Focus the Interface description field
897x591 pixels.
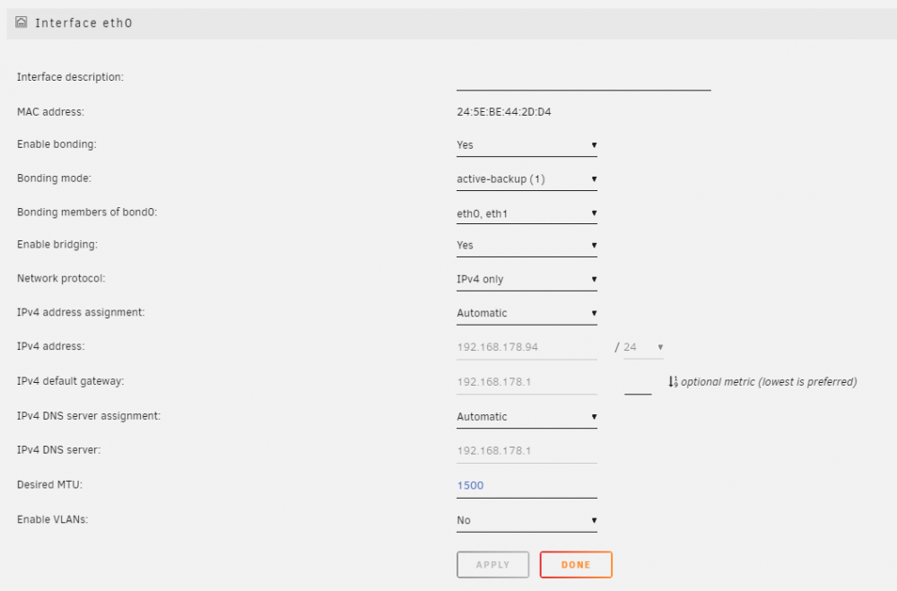point(584,80)
